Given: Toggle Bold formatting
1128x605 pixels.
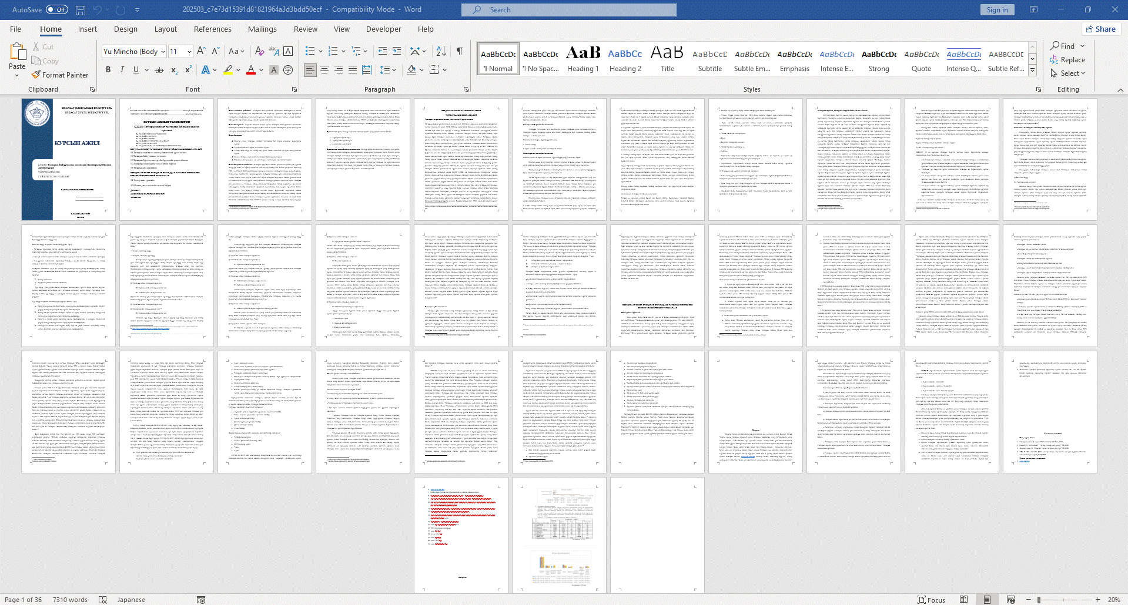Looking at the screenshot, I should click(x=108, y=70).
